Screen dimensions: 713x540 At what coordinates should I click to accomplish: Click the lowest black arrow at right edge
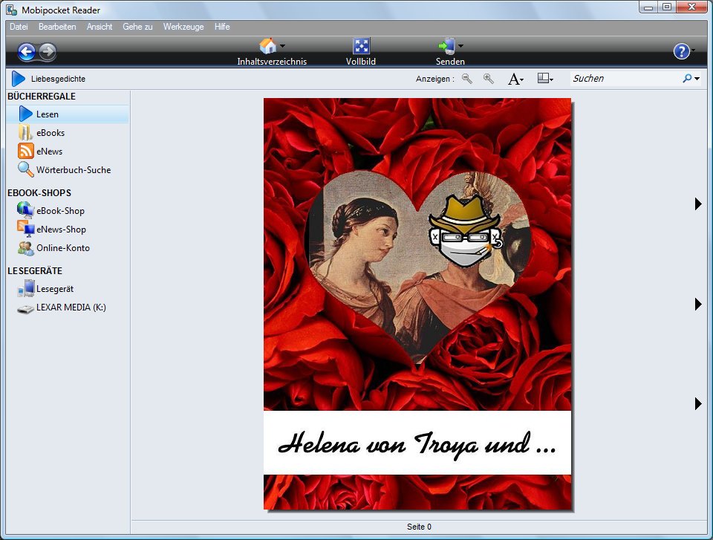tap(698, 403)
